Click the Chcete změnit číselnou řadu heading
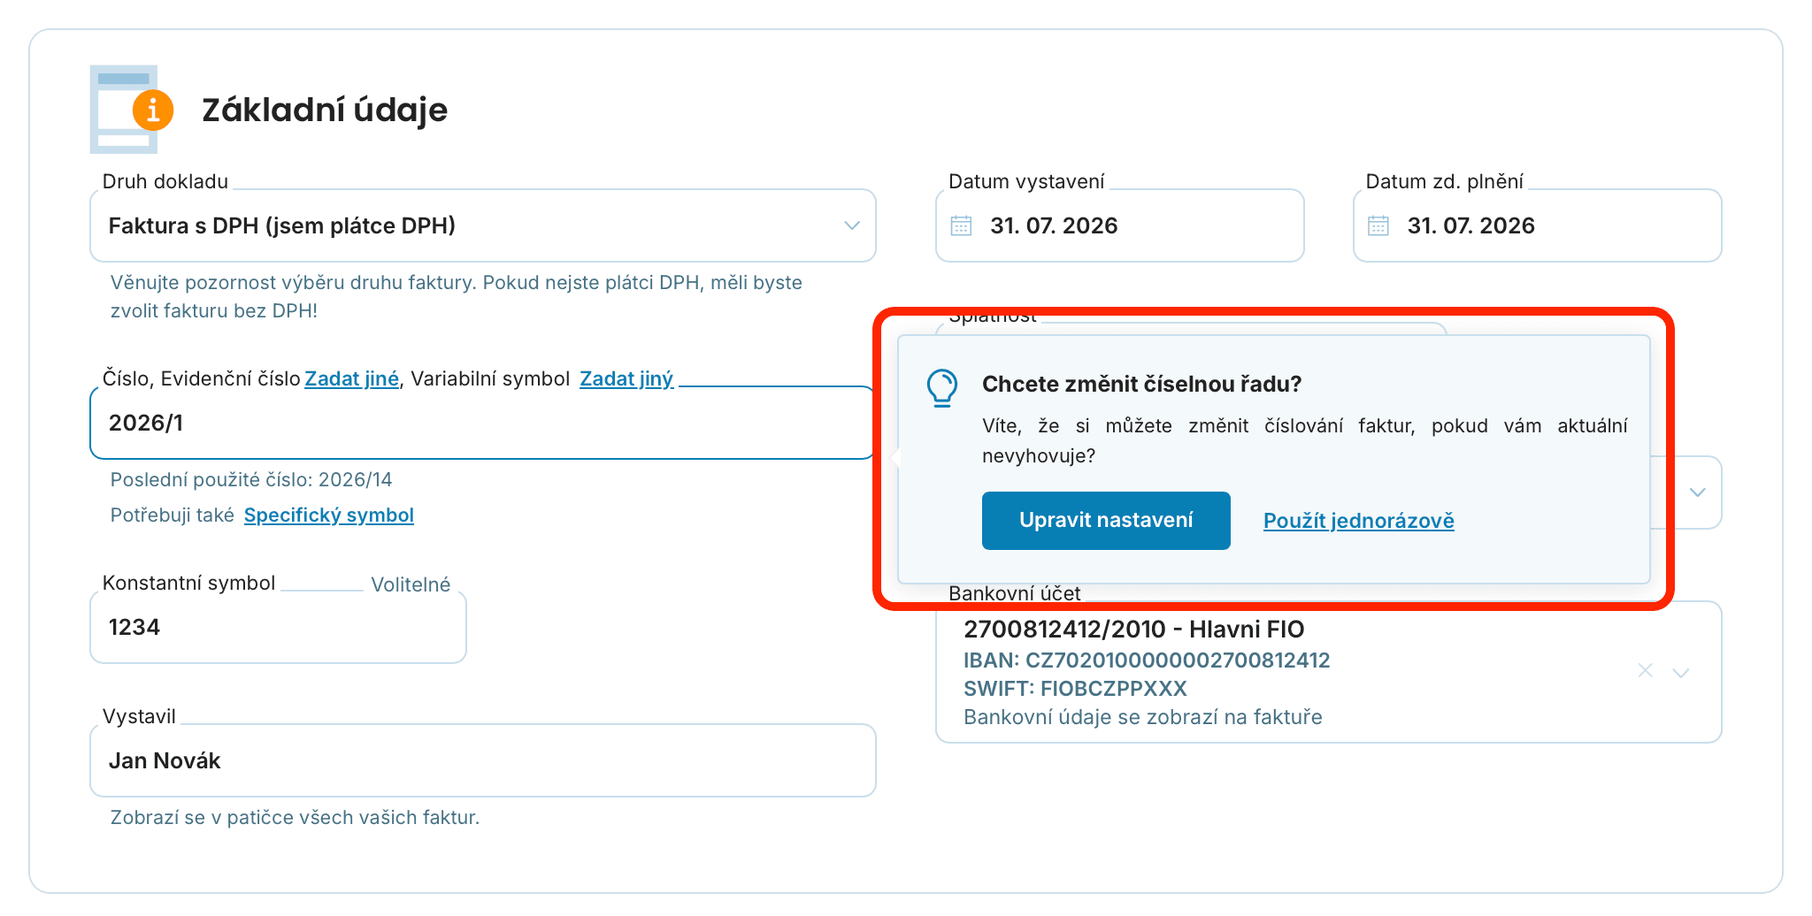This screenshot has width=1812, height=916. click(1142, 384)
